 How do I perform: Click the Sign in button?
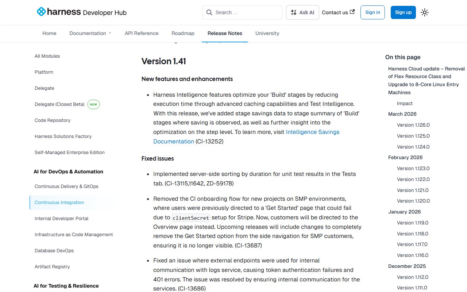[x=373, y=12]
